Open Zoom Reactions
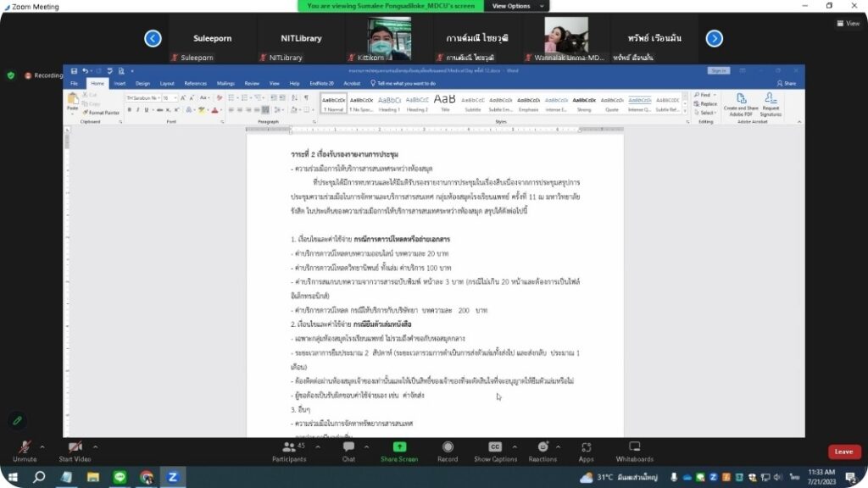 542,446
